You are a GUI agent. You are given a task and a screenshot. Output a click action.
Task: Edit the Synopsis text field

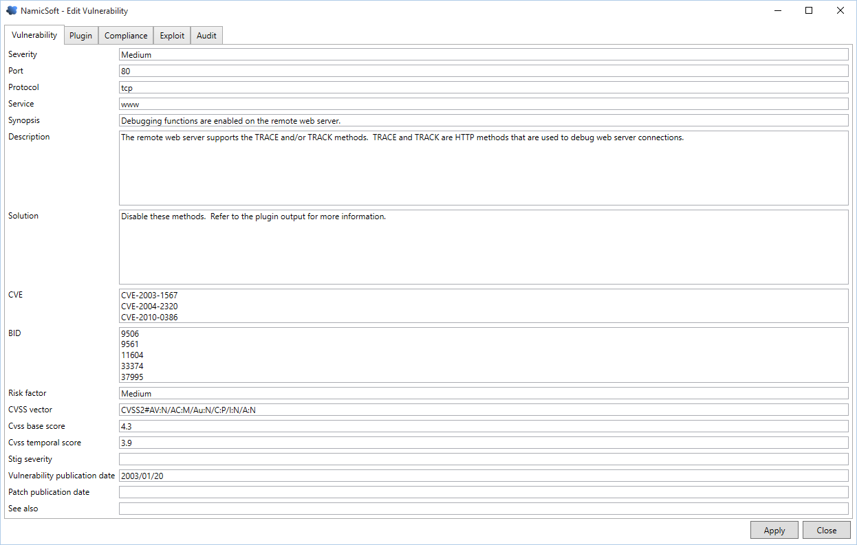[484, 120]
